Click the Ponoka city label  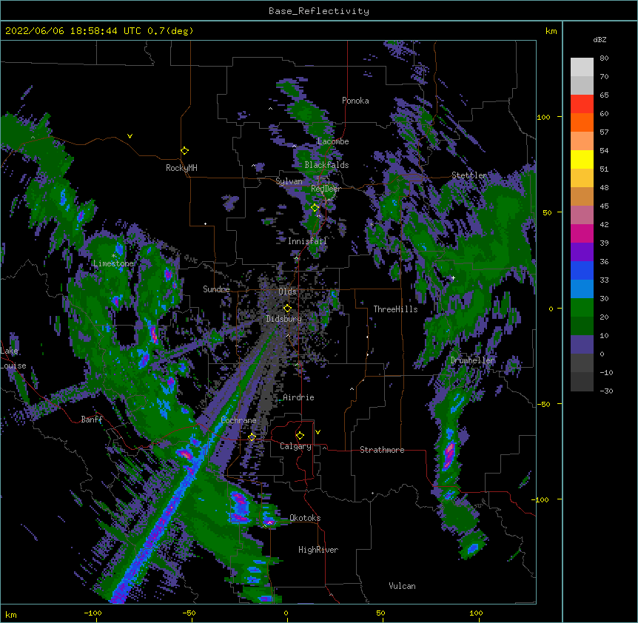[355, 101]
